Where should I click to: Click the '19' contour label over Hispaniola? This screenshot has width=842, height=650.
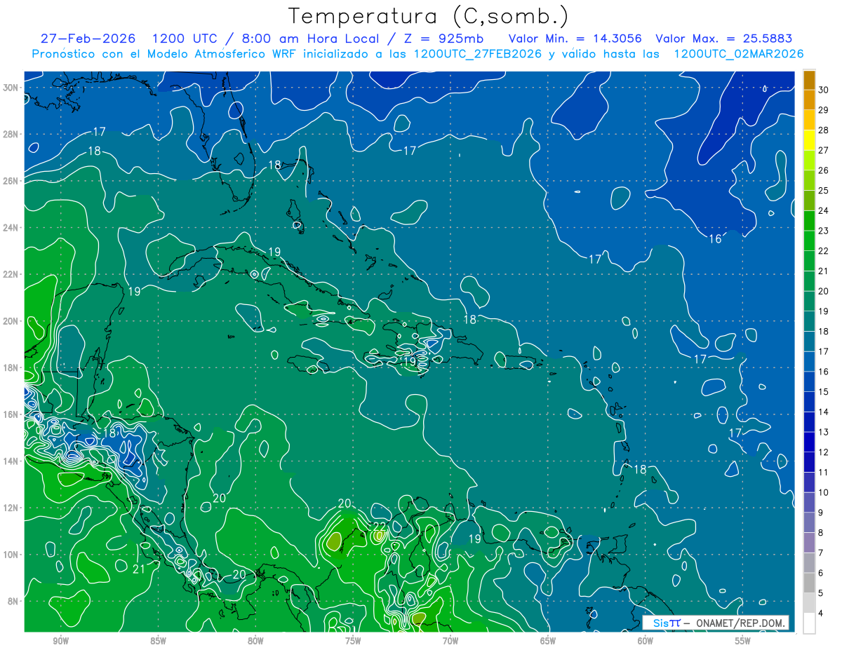click(410, 362)
